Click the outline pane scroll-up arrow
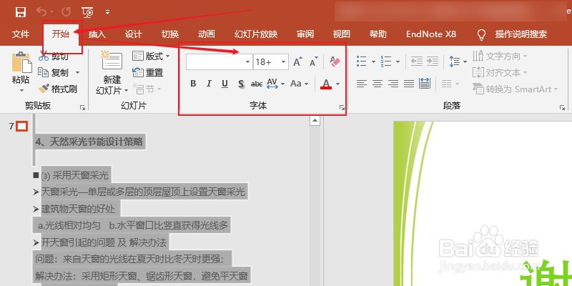 315,121
